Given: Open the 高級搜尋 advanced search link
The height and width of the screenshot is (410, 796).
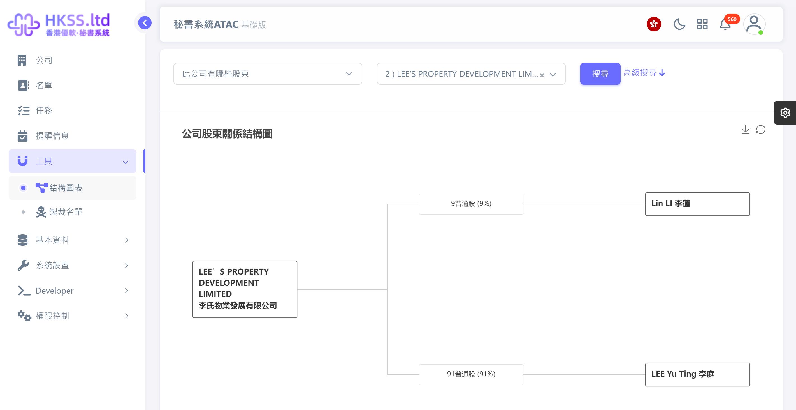Looking at the screenshot, I should pyautogui.click(x=644, y=73).
